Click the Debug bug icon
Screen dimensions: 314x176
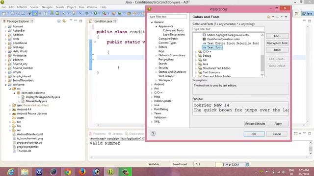pyautogui.click(x=87, y=13)
